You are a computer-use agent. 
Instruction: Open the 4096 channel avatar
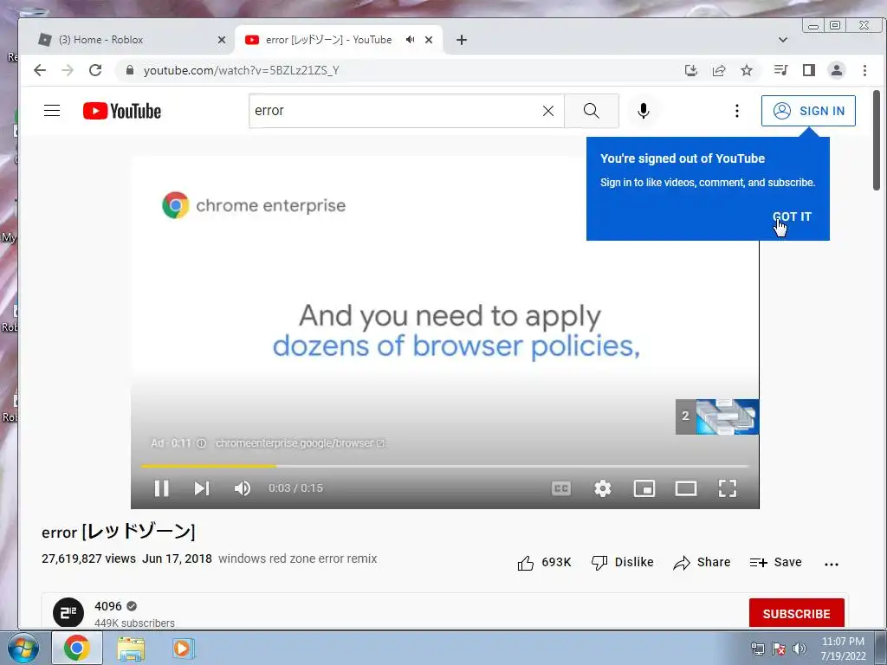pos(68,612)
